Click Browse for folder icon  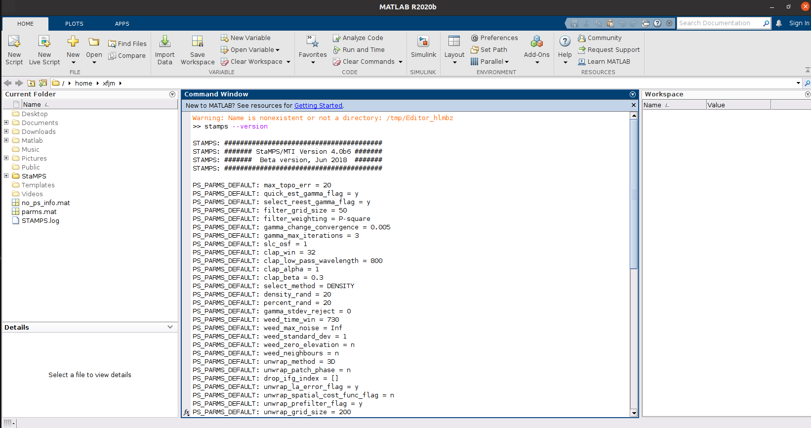point(43,83)
